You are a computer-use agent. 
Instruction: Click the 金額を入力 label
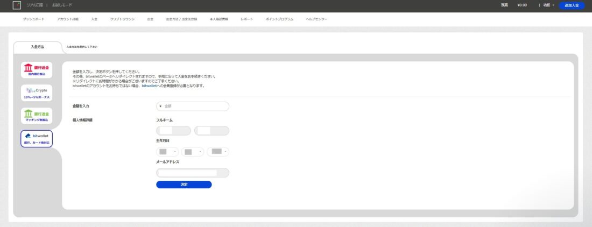click(x=81, y=107)
